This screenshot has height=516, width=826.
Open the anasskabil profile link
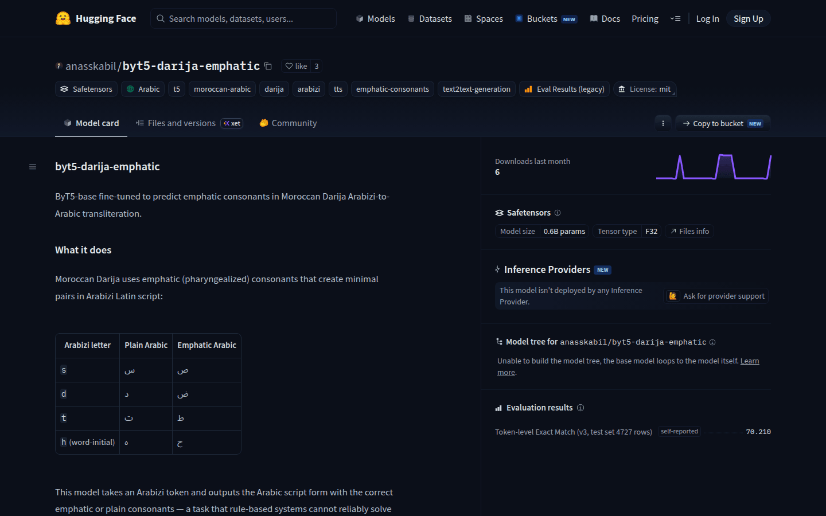[91, 66]
